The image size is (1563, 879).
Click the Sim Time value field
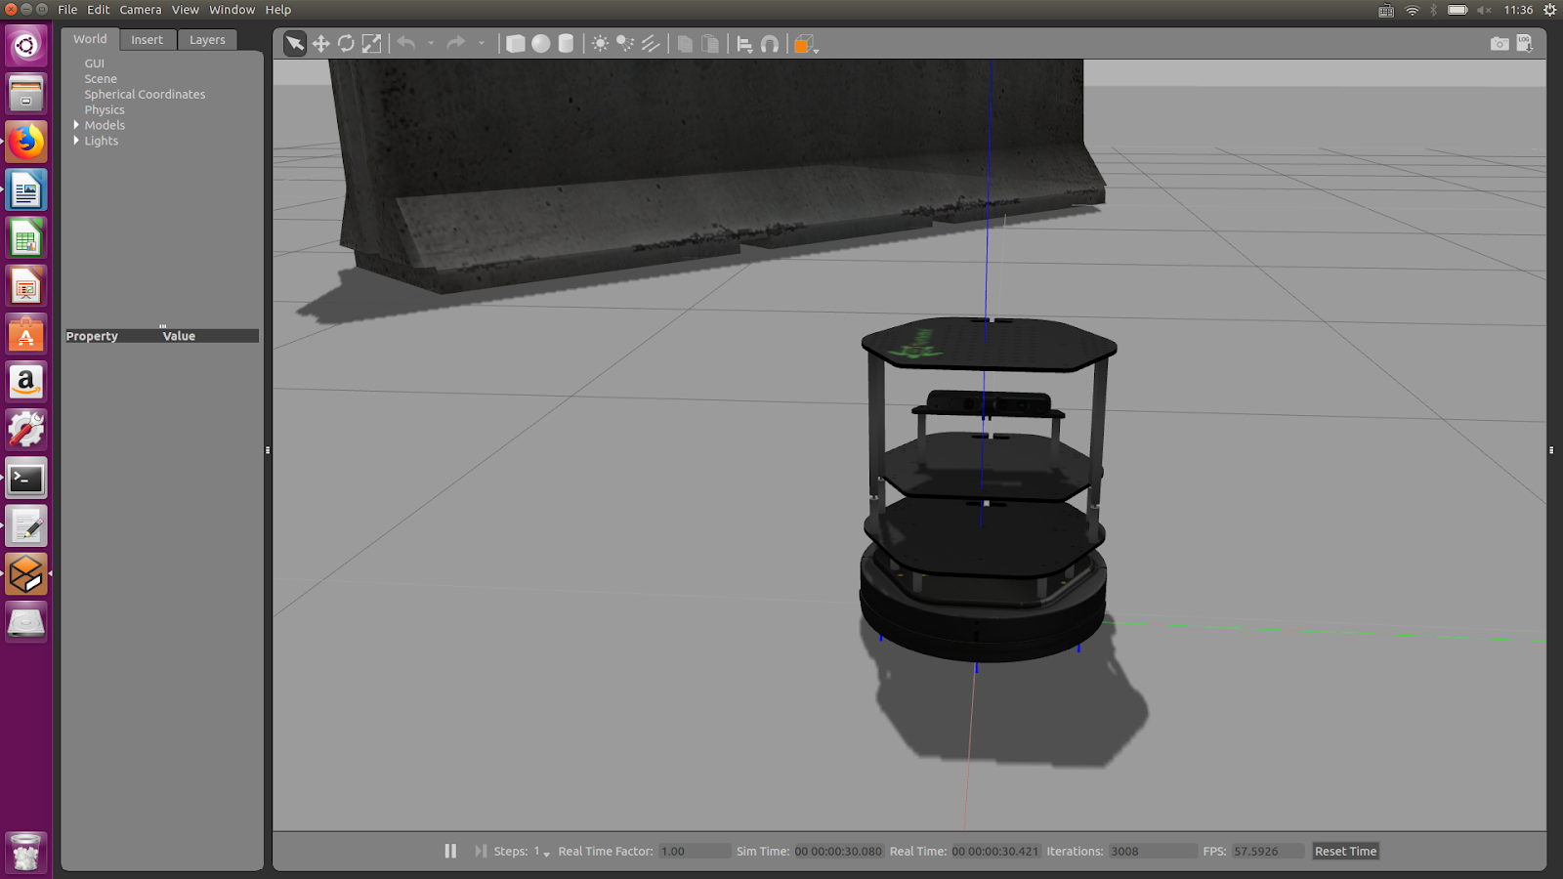point(838,852)
